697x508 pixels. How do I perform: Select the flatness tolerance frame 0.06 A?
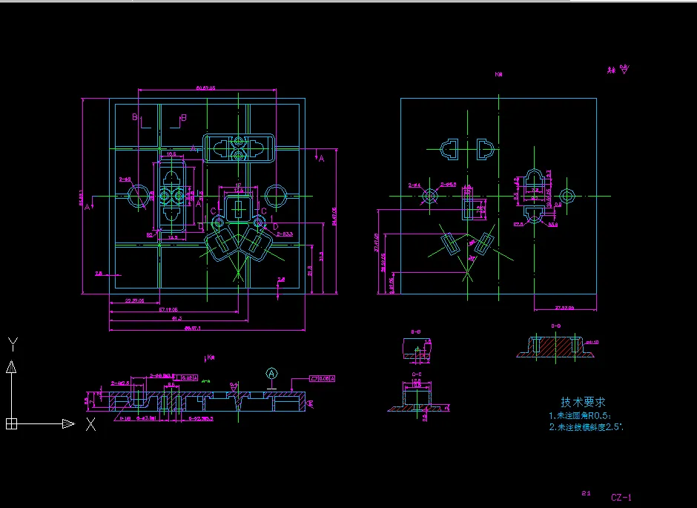click(x=323, y=379)
